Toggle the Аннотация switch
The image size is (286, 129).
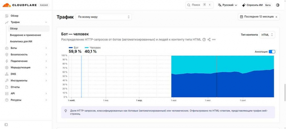(x=272, y=52)
